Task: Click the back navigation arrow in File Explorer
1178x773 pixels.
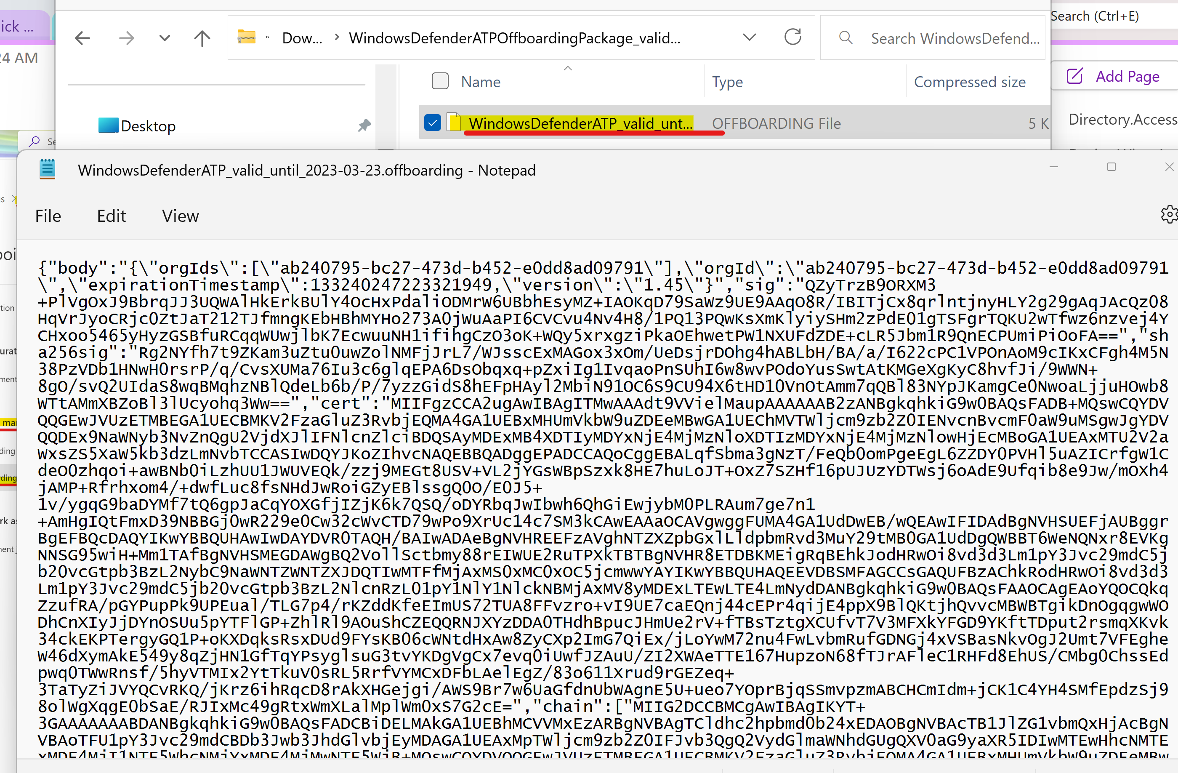Action: pos(82,37)
